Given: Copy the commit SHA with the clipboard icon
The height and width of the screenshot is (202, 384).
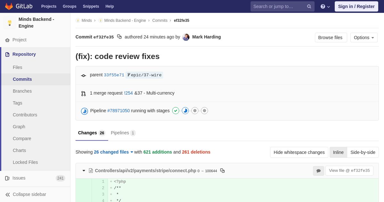Looking at the screenshot, I should point(119,37).
